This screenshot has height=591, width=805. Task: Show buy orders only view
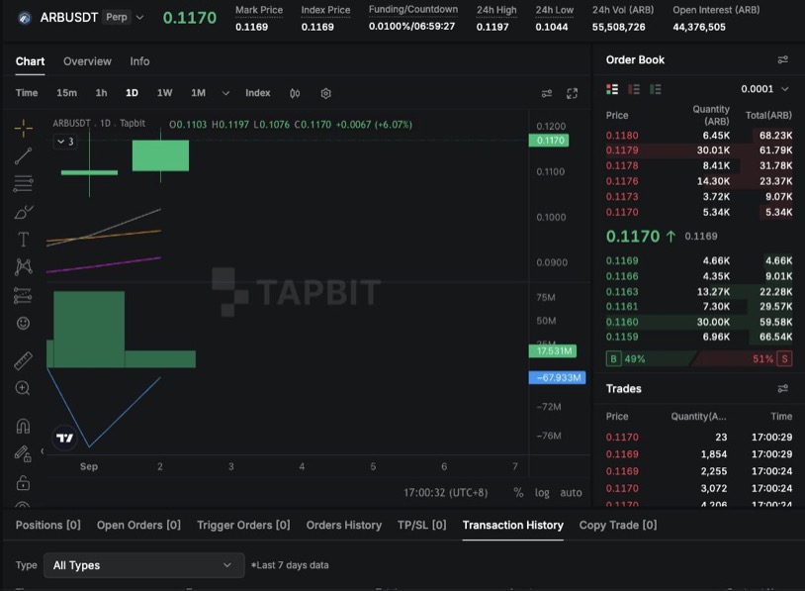click(x=656, y=89)
